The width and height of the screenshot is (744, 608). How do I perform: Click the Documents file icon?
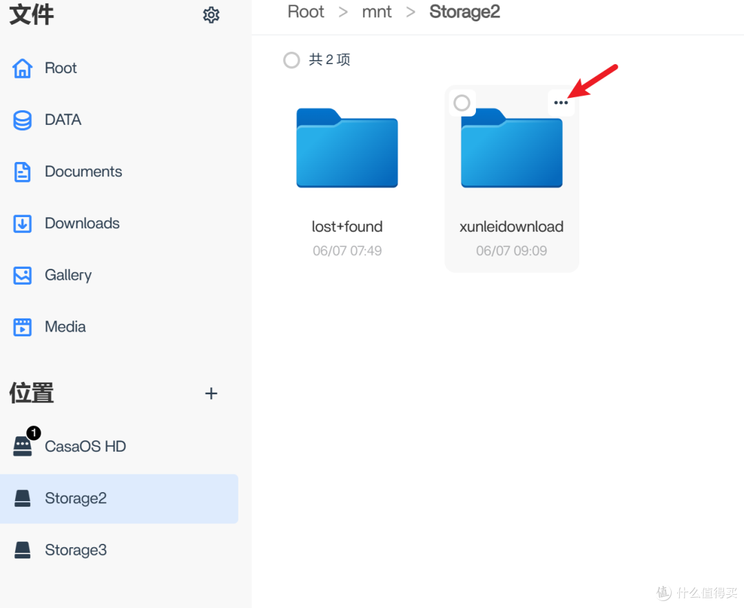23,172
